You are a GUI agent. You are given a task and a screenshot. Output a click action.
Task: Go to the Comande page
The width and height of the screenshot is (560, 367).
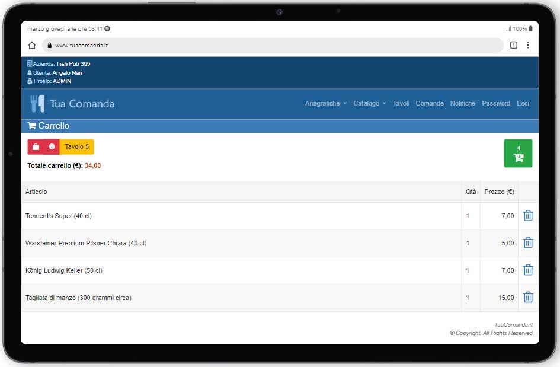430,103
